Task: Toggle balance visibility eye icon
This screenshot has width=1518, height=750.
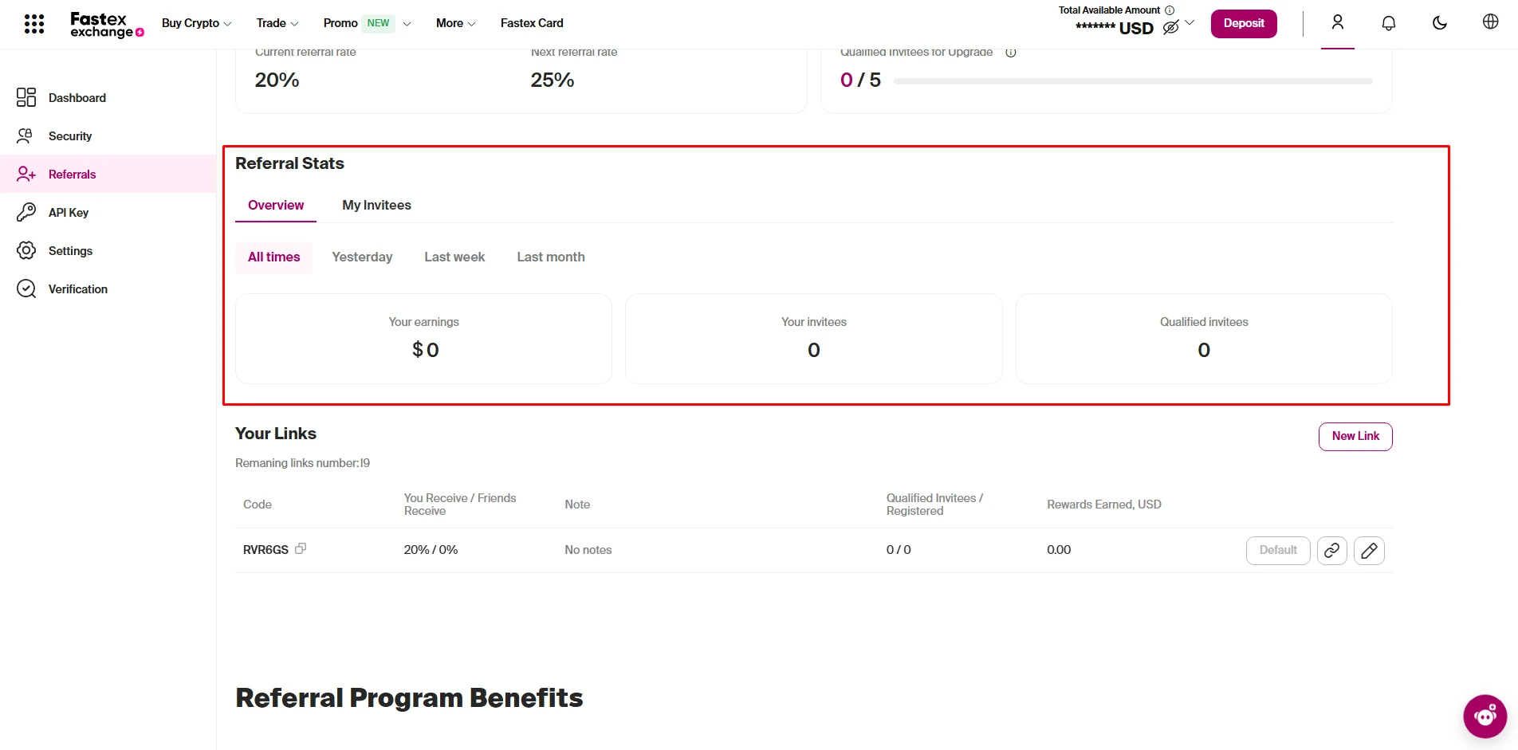Action: [1170, 28]
